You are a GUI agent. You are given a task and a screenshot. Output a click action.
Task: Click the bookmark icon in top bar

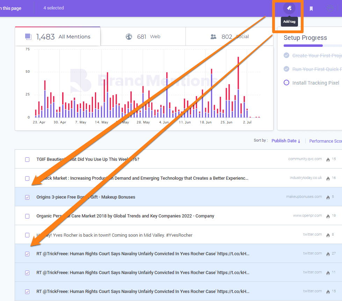click(x=311, y=8)
